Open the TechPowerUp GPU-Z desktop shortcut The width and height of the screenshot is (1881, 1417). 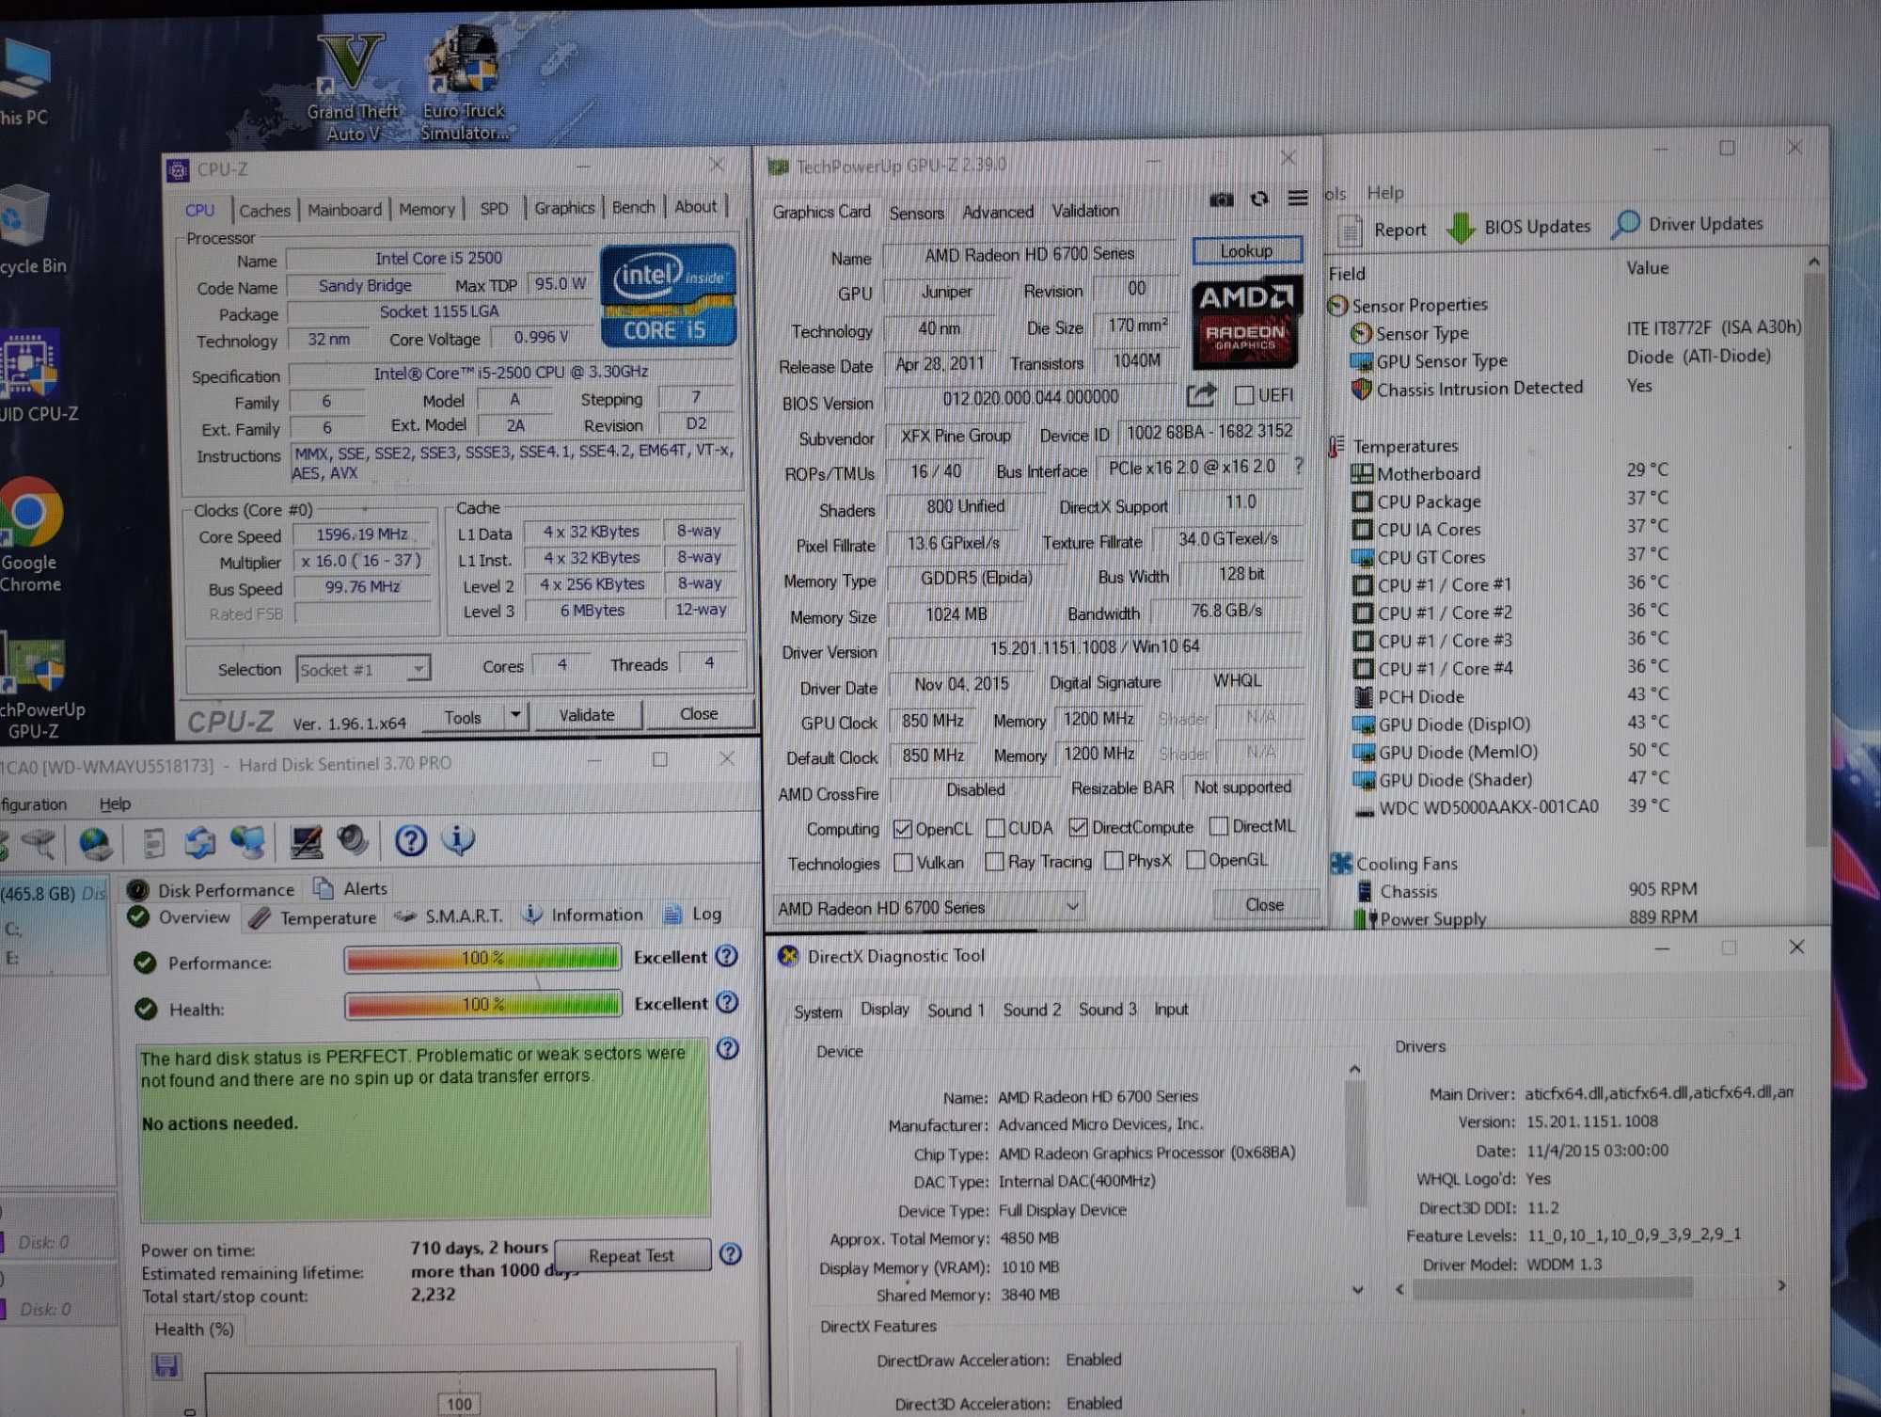coord(40,689)
